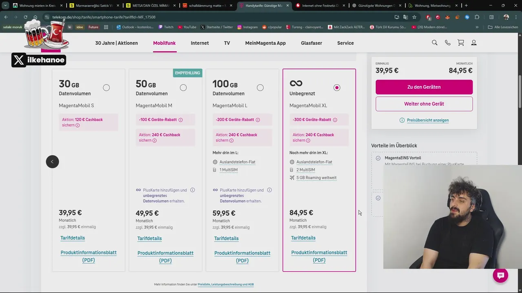522x293 pixels.
Task: Click info icon in MagentaMobil L Cashback box
Action: click(231, 140)
